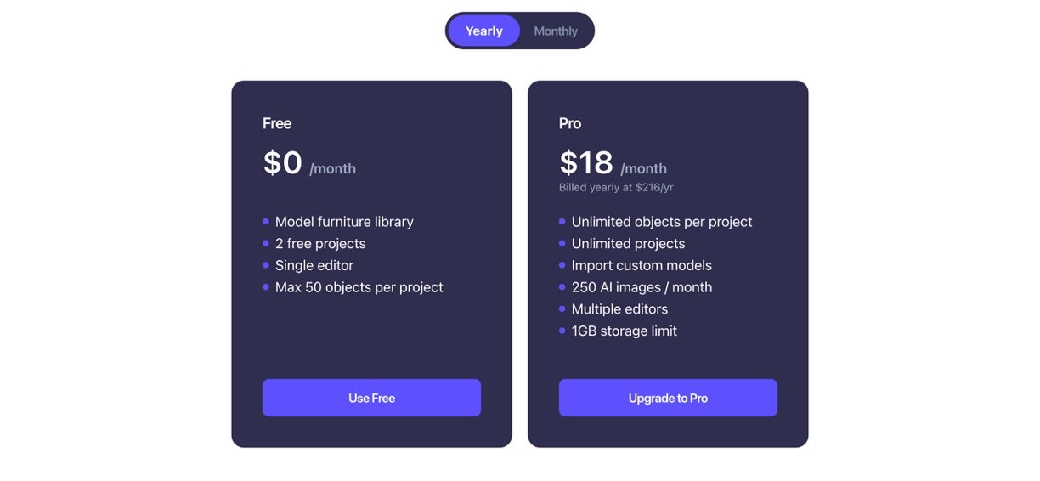The image size is (1040, 481).
Task: Click the $0 price
Action: click(x=282, y=162)
